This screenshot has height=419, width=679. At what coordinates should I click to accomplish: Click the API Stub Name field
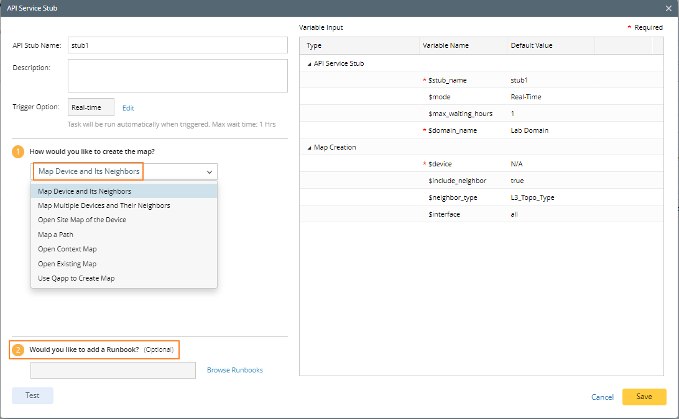[177, 45]
